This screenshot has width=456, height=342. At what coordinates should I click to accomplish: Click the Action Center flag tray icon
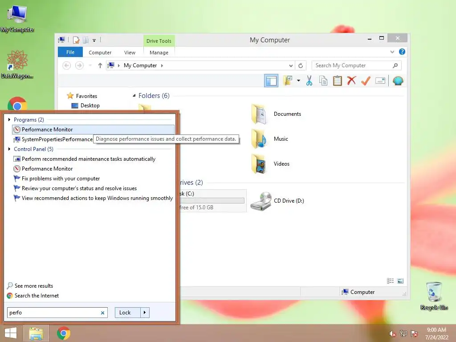(414, 334)
